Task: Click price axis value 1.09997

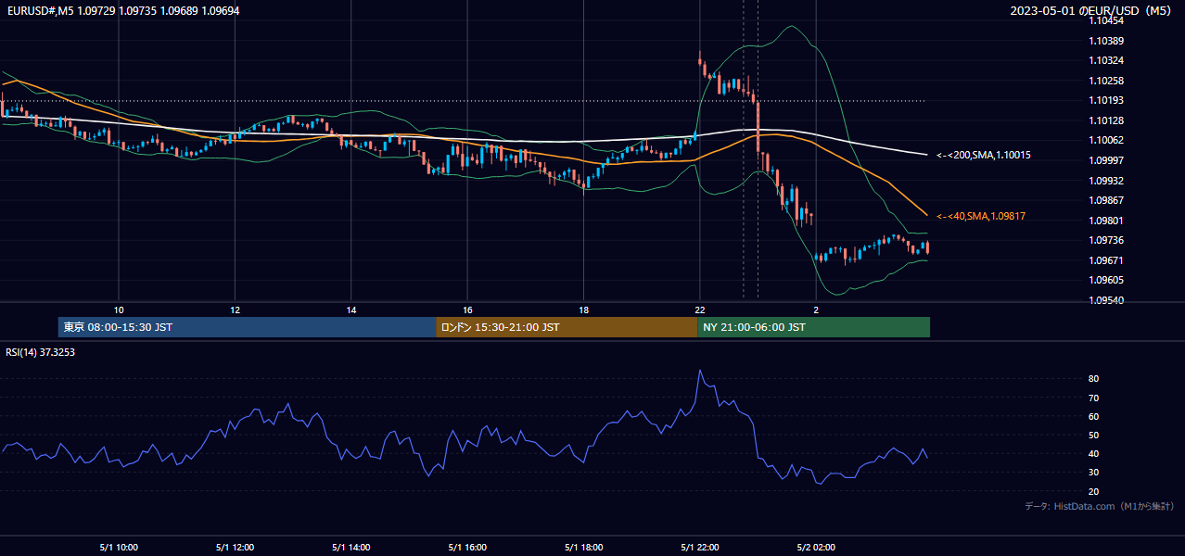Action: click(x=1106, y=160)
